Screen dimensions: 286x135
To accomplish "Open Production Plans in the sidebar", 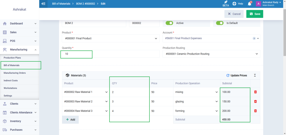I will [12, 58].
